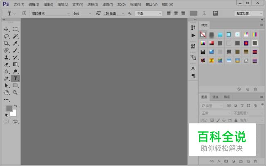
Task: Change the screen mode
Action: (x=15, y=121)
